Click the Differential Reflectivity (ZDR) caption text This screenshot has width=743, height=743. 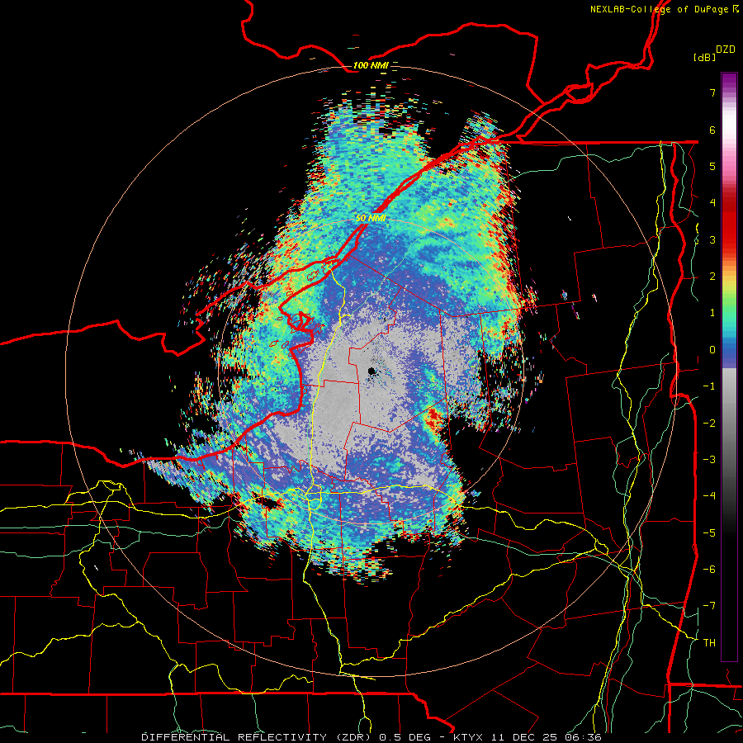(x=258, y=737)
